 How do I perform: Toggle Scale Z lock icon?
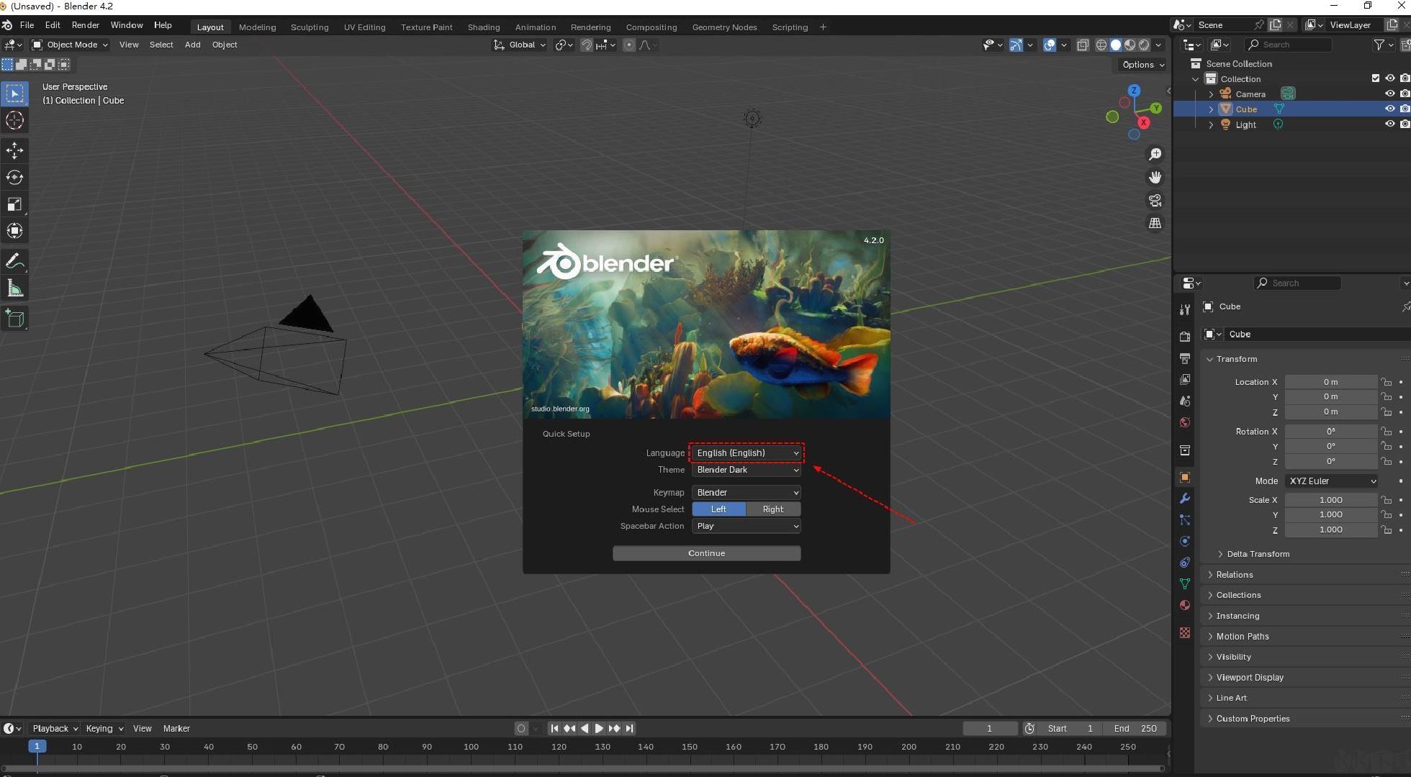[x=1386, y=530]
